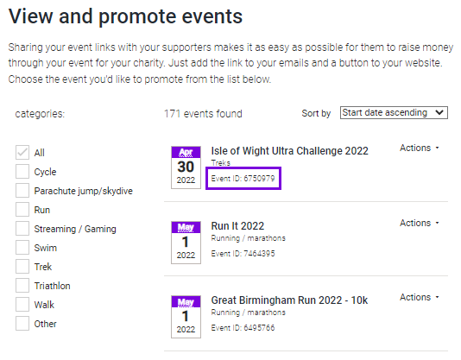This screenshot has width=461, height=360.
Task: Open the Isle of Wight Ultra Challenge 2022 event
Action: (289, 151)
